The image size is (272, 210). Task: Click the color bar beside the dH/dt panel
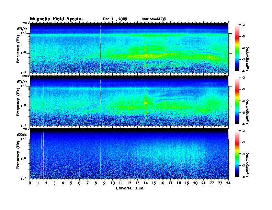click(237, 48)
